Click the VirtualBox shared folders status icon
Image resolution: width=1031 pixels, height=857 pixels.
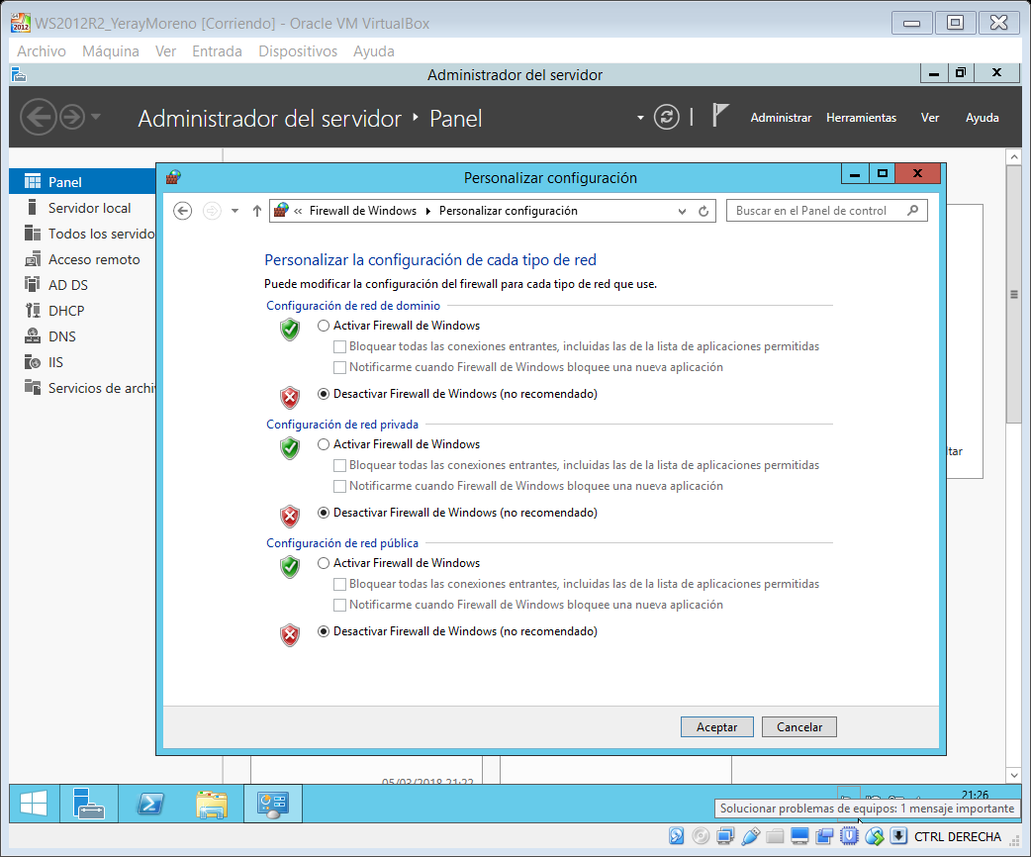tap(775, 836)
